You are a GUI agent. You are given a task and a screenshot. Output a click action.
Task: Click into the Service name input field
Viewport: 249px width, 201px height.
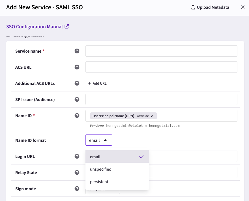(161, 51)
